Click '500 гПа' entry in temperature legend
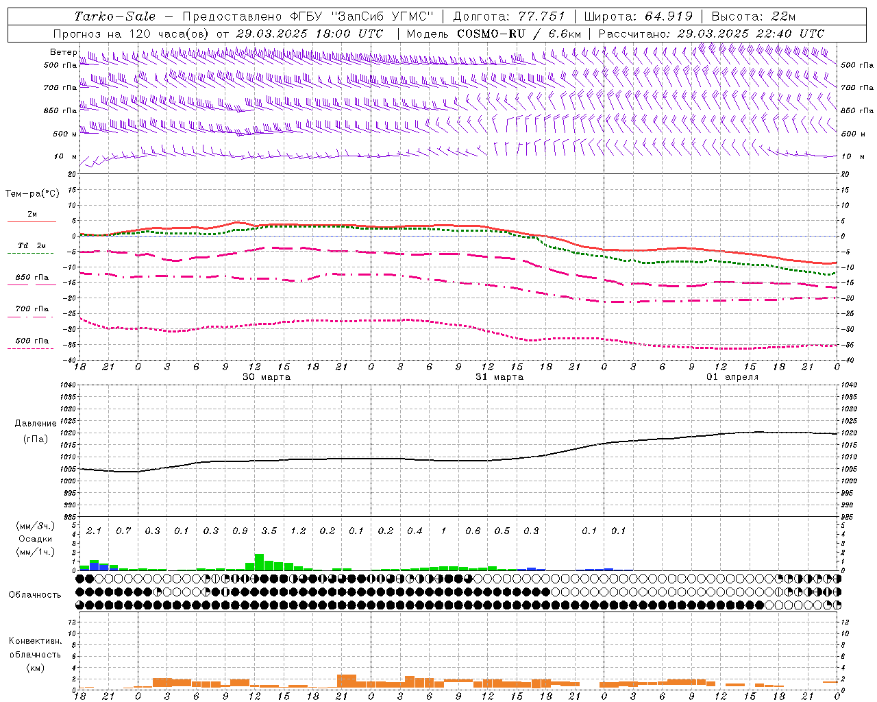This screenshot has width=877, height=702. click(32, 341)
